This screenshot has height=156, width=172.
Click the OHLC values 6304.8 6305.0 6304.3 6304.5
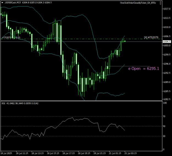[37, 2]
